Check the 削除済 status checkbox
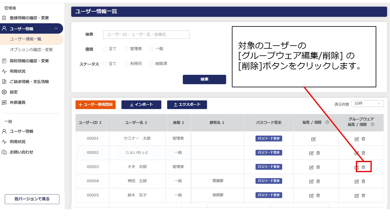The height and width of the screenshot is (219, 390). click(151, 64)
